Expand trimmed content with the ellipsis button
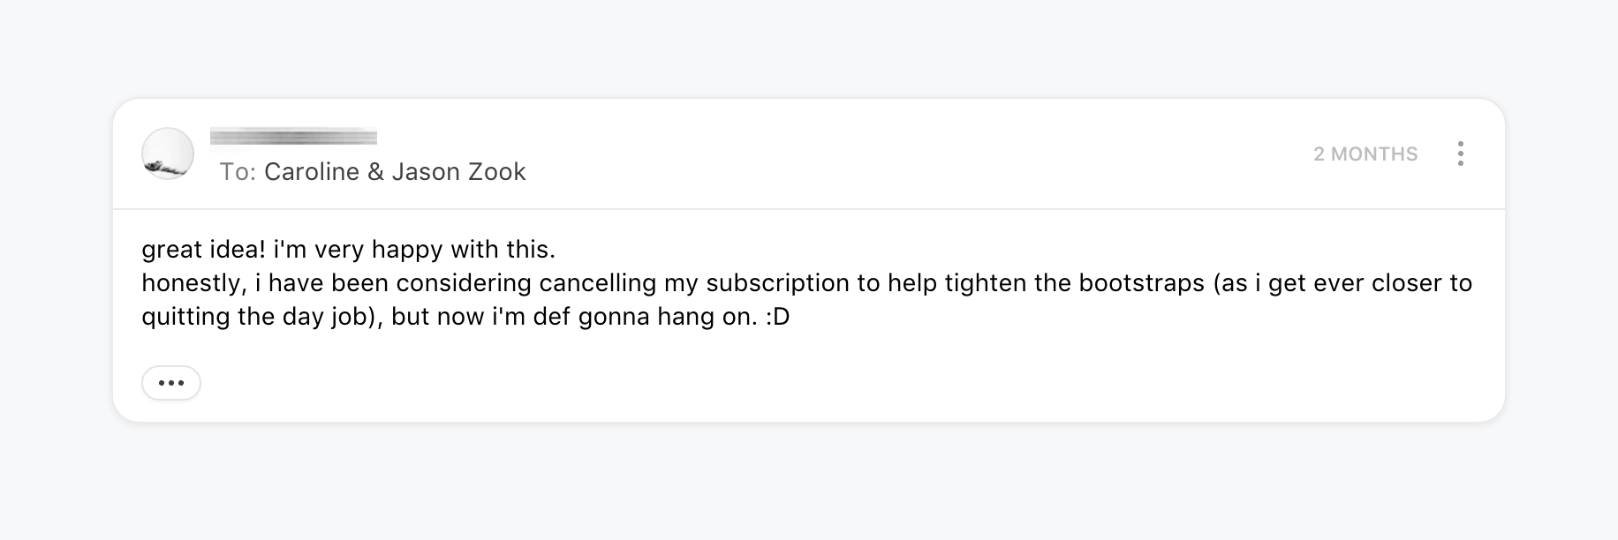 [x=171, y=383]
